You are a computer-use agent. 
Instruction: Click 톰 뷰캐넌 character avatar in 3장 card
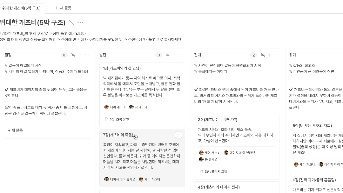201,159
